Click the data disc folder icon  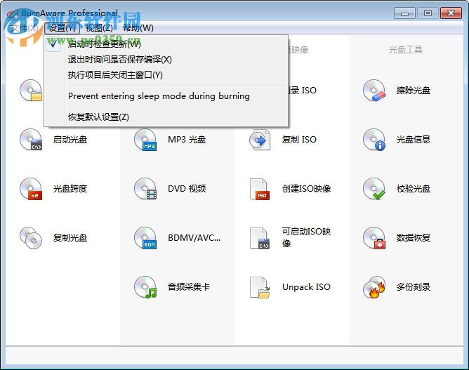coord(31,91)
